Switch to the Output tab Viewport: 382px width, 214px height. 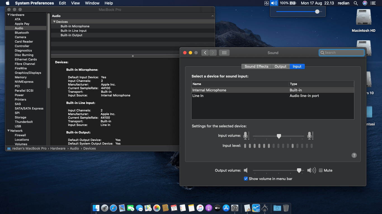pyautogui.click(x=280, y=66)
